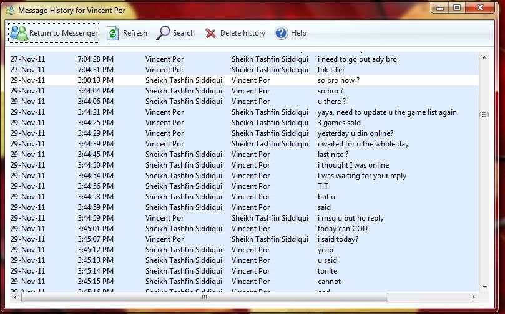The height and width of the screenshot is (314, 505).
Task: Select message 'i waited for u the whole day'
Action: pyautogui.click(x=363, y=144)
